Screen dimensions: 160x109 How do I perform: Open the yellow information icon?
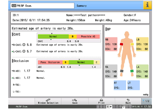(147, 5)
